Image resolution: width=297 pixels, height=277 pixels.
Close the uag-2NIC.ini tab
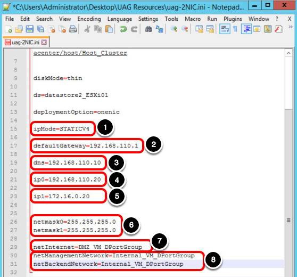[x=44, y=42]
